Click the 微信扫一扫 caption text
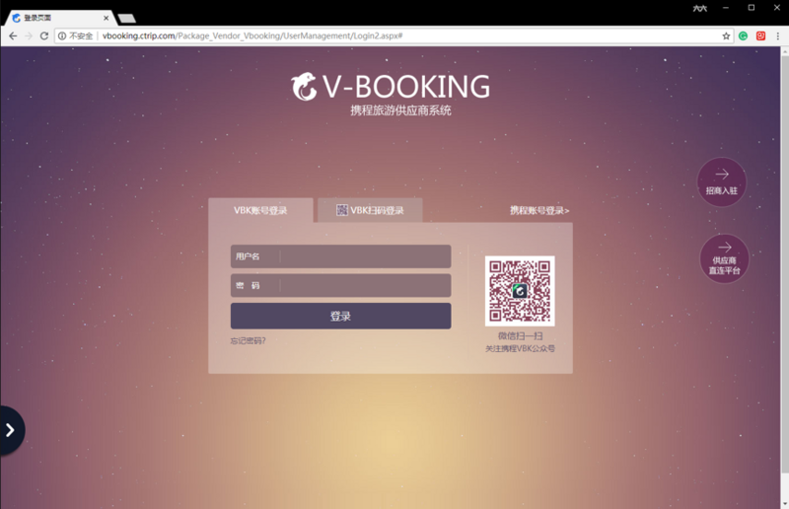The height and width of the screenshot is (509, 789). [521, 335]
